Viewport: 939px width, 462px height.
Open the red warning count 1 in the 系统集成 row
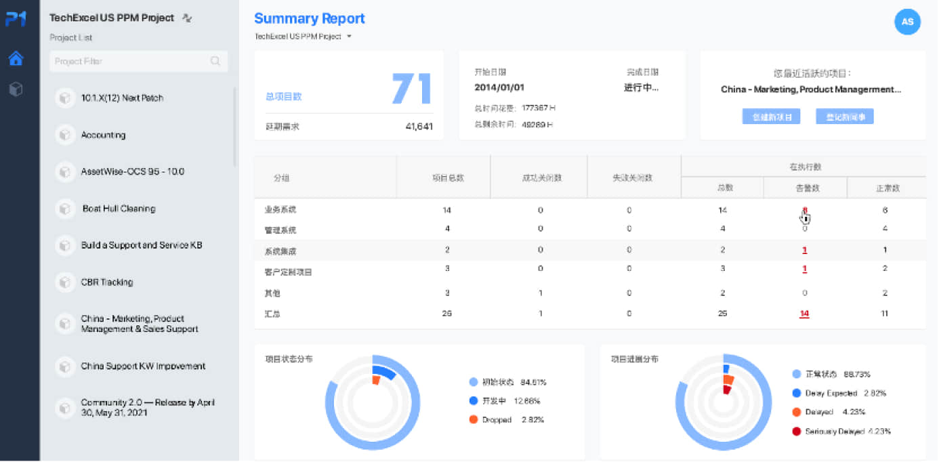(804, 250)
